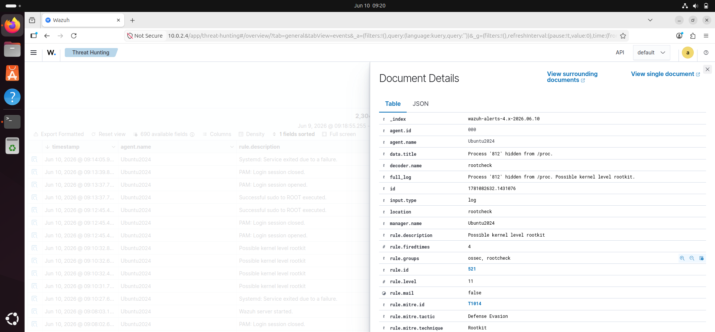Image resolution: width=715 pixels, height=332 pixels.
Task: Open Firefox extensions icon
Action: 693,36
